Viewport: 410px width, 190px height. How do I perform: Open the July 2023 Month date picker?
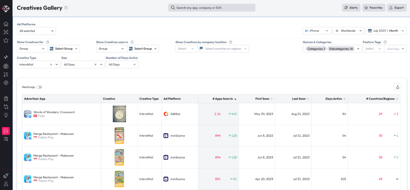click(386, 31)
